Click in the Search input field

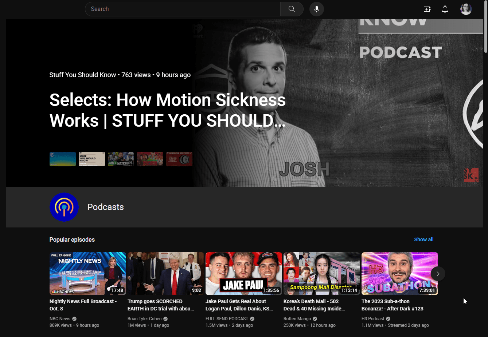pos(183,9)
